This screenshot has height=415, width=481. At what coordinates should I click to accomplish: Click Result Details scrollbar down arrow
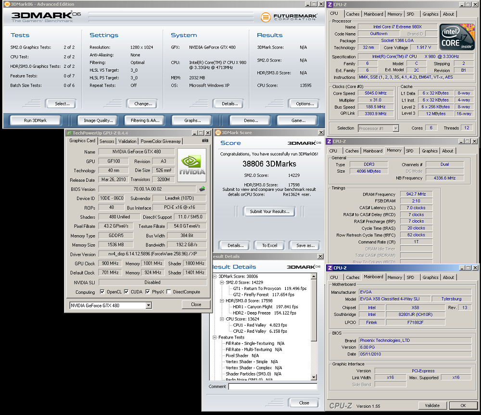314,377
